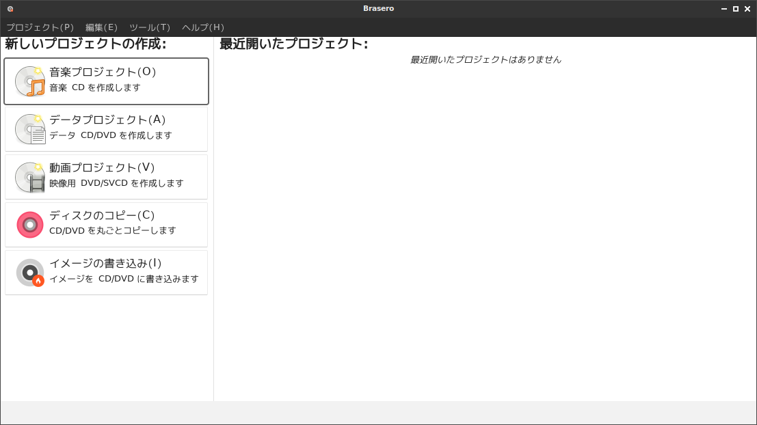The image size is (757, 425).
Task: Start a データプロジェクト(A) data project
Action: (106, 129)
